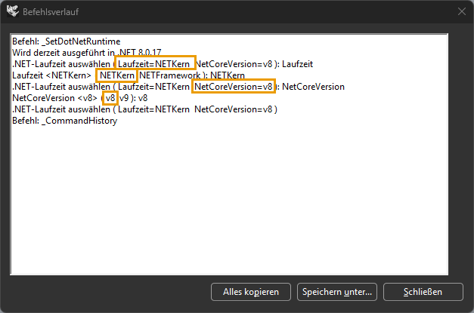This screenshot has height=313, width=474.
Task: Click the Rhino icon in the title bar
Action: (12, 11)
